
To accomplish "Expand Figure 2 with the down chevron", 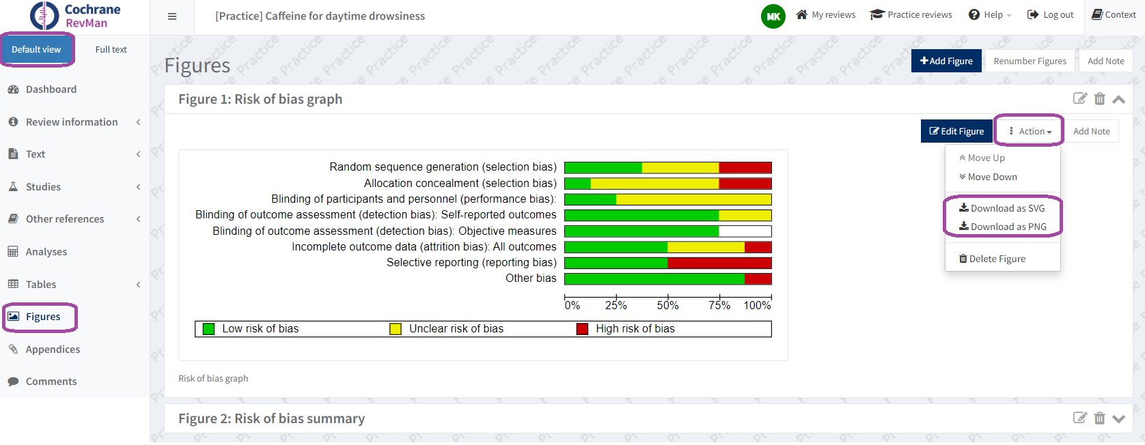I will [1118, 419].
